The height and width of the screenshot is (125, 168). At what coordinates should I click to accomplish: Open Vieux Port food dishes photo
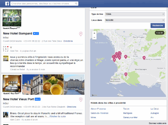(53, 85)
